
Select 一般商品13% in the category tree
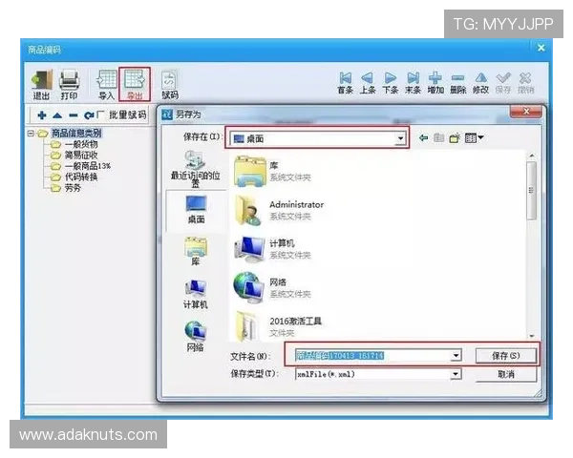click(87, 166)
